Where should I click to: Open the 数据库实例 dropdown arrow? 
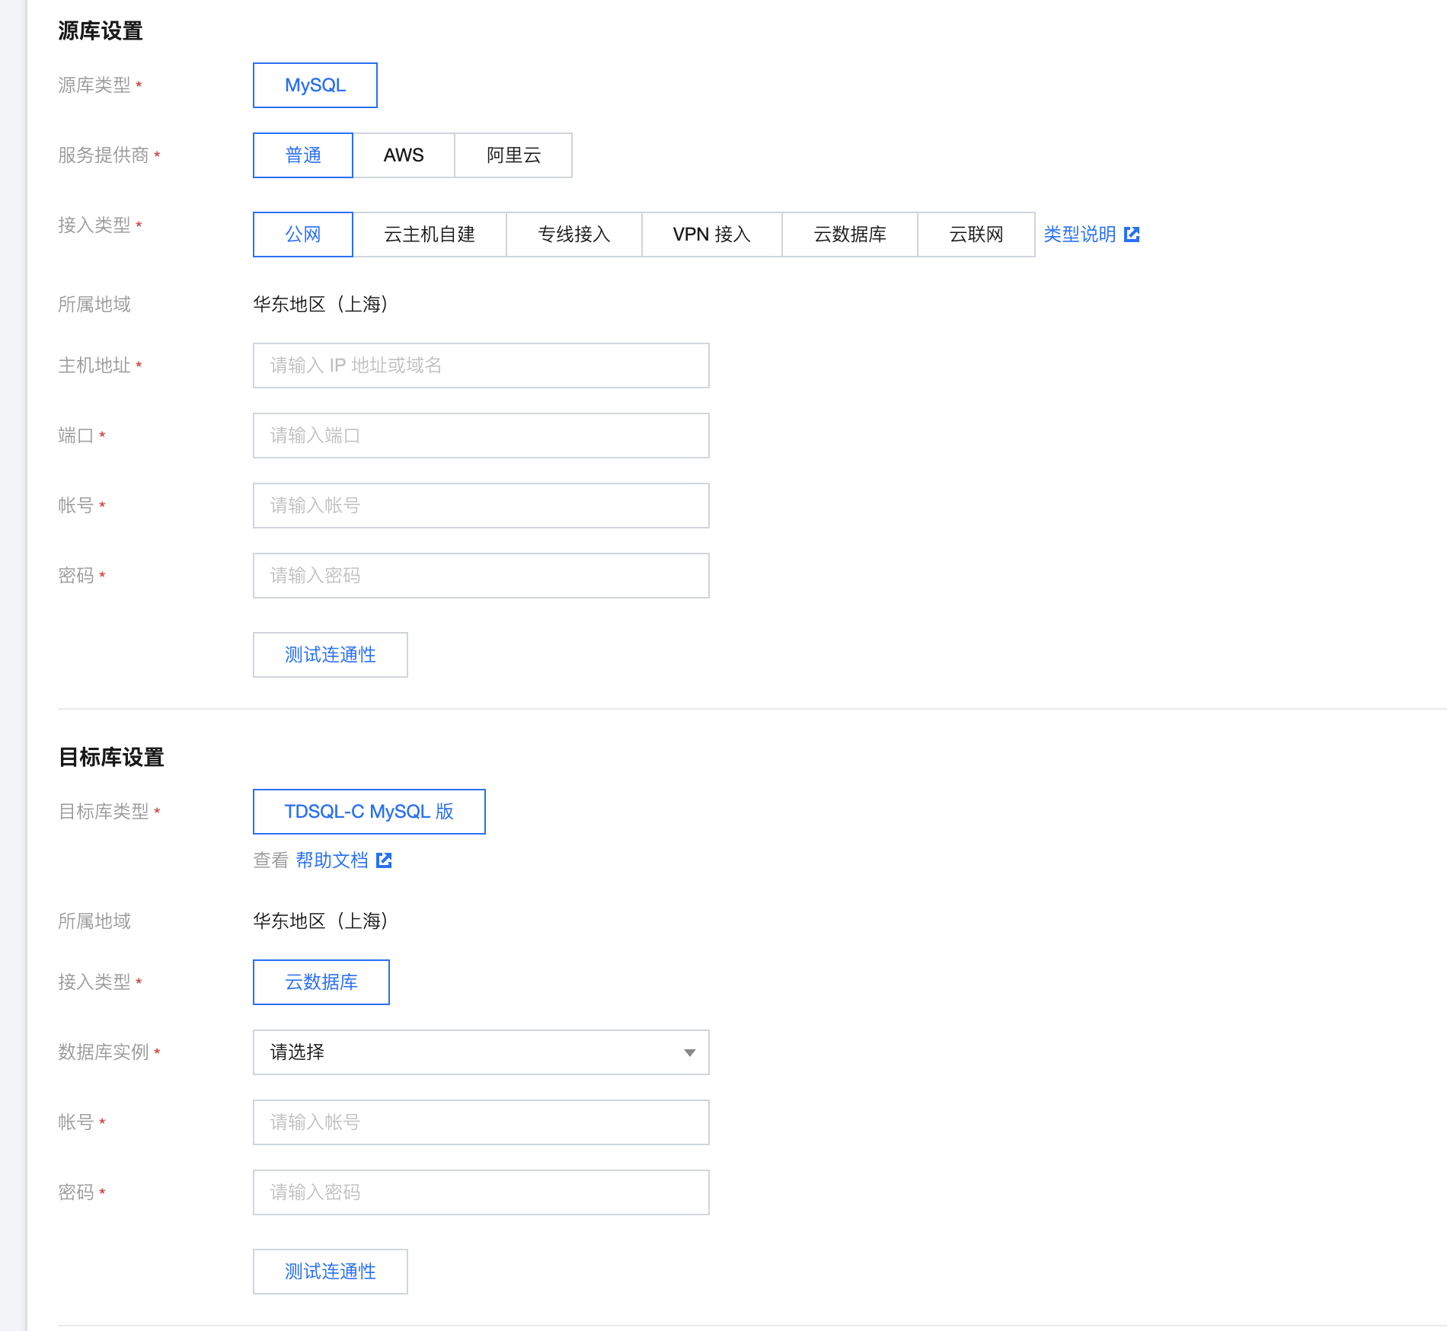689,1052
